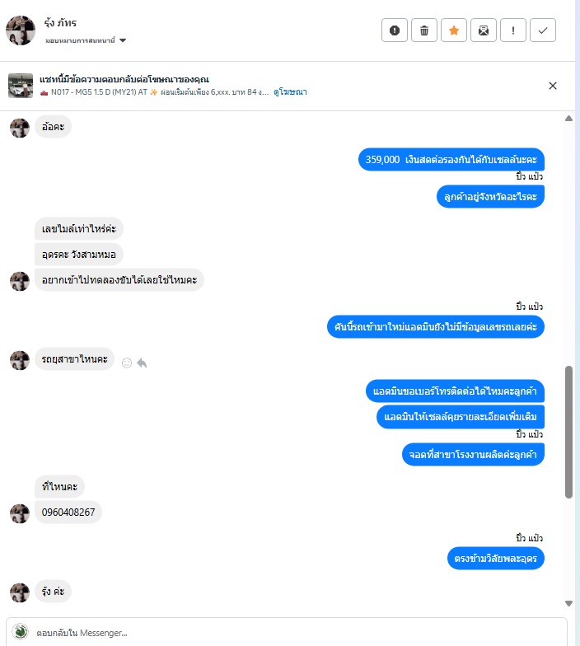Toggle the orange star follow-up icon

coord(453,30)
